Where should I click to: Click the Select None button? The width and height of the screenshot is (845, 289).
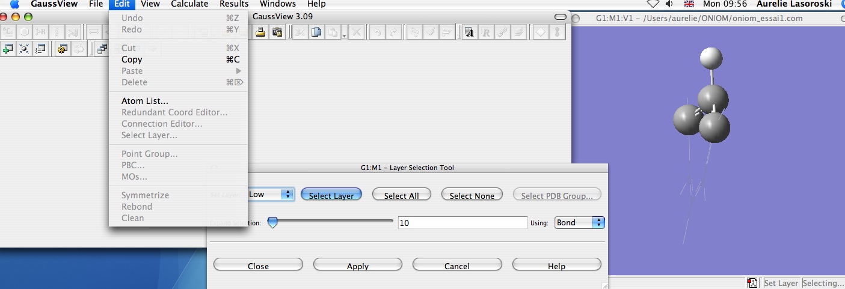(x=472, y=195)
